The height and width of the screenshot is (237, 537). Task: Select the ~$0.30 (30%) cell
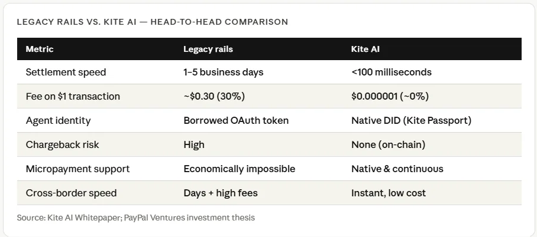click(214, 96)
